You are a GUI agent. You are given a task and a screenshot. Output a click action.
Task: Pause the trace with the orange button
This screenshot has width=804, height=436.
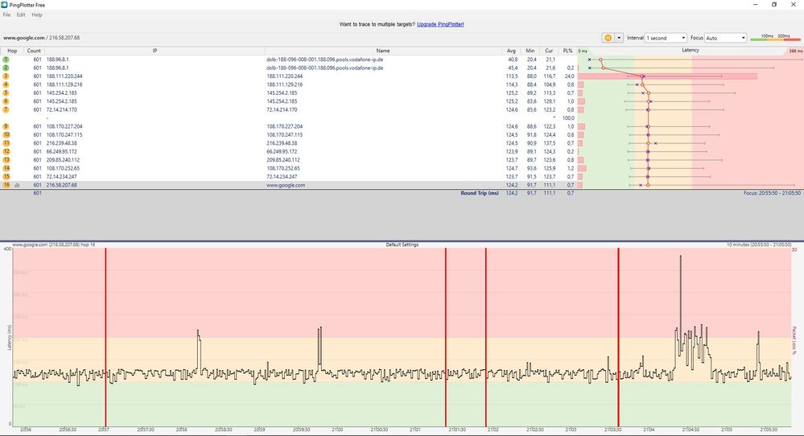pos(608,38)
